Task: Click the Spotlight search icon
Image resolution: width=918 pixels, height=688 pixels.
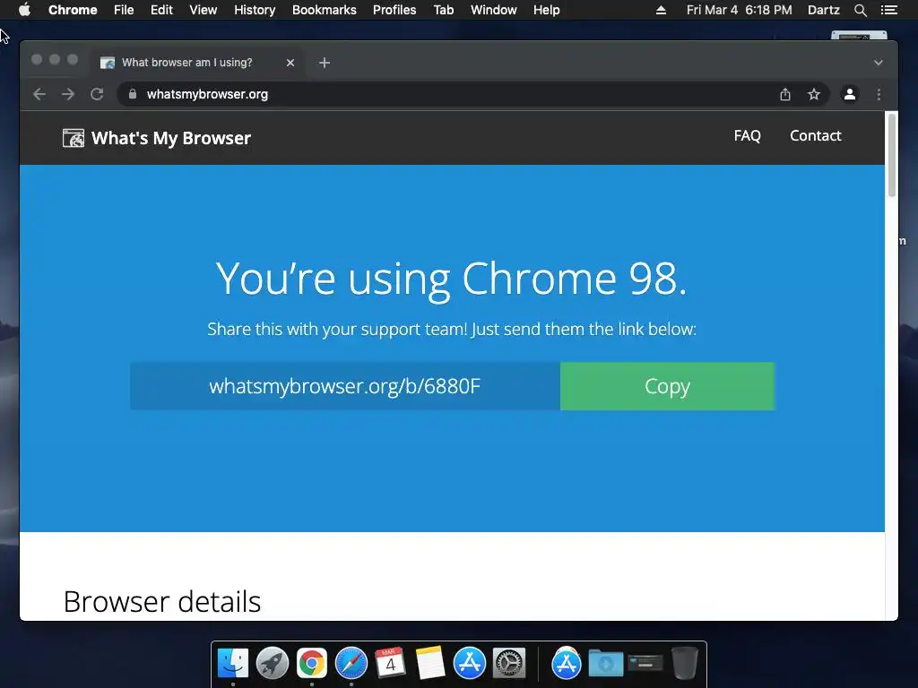Action: pos(860,10)
